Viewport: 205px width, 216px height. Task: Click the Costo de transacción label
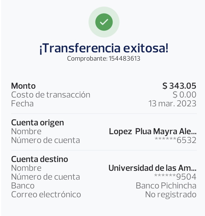tap(50, 94)
